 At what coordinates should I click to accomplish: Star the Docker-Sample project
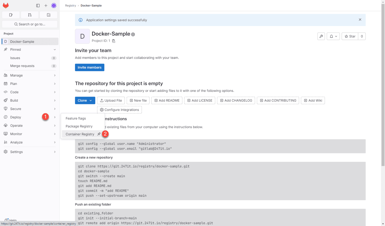coord(350,36)
